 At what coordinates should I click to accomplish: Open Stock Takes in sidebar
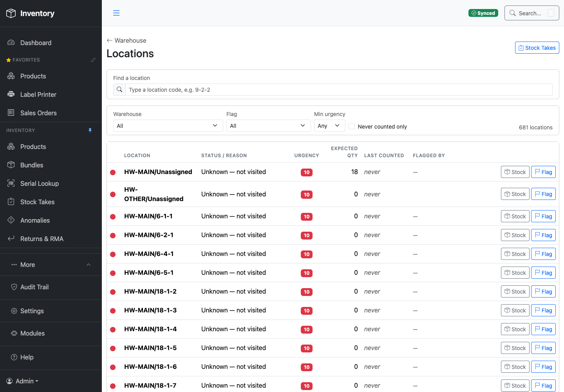[x=51, y=202]
